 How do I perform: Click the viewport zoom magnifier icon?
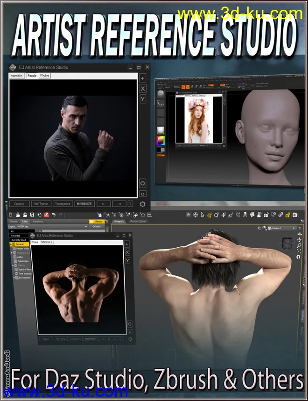click(299, 246)
